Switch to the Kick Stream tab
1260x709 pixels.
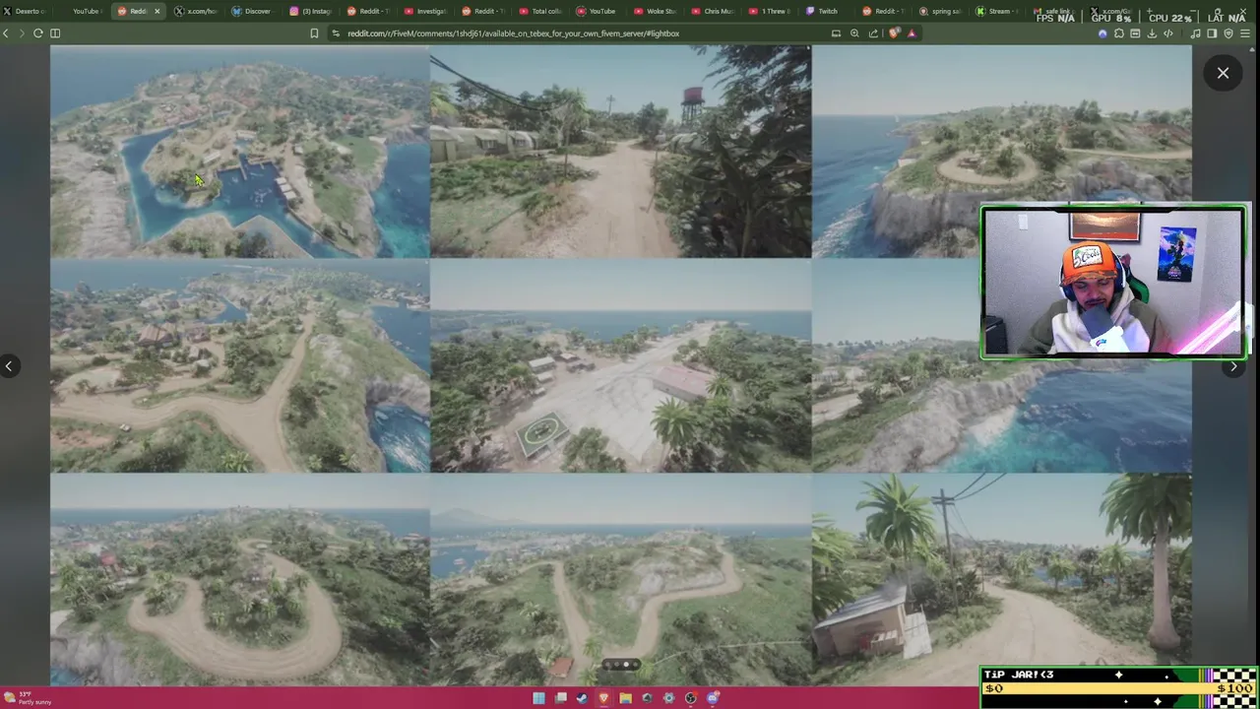pos(994,11)
